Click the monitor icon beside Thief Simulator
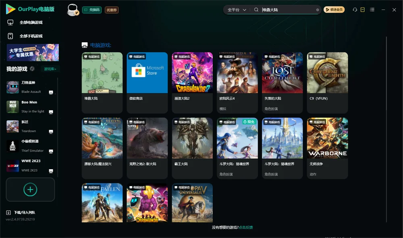Screen dimensions: 403x238 pos(51,151)
